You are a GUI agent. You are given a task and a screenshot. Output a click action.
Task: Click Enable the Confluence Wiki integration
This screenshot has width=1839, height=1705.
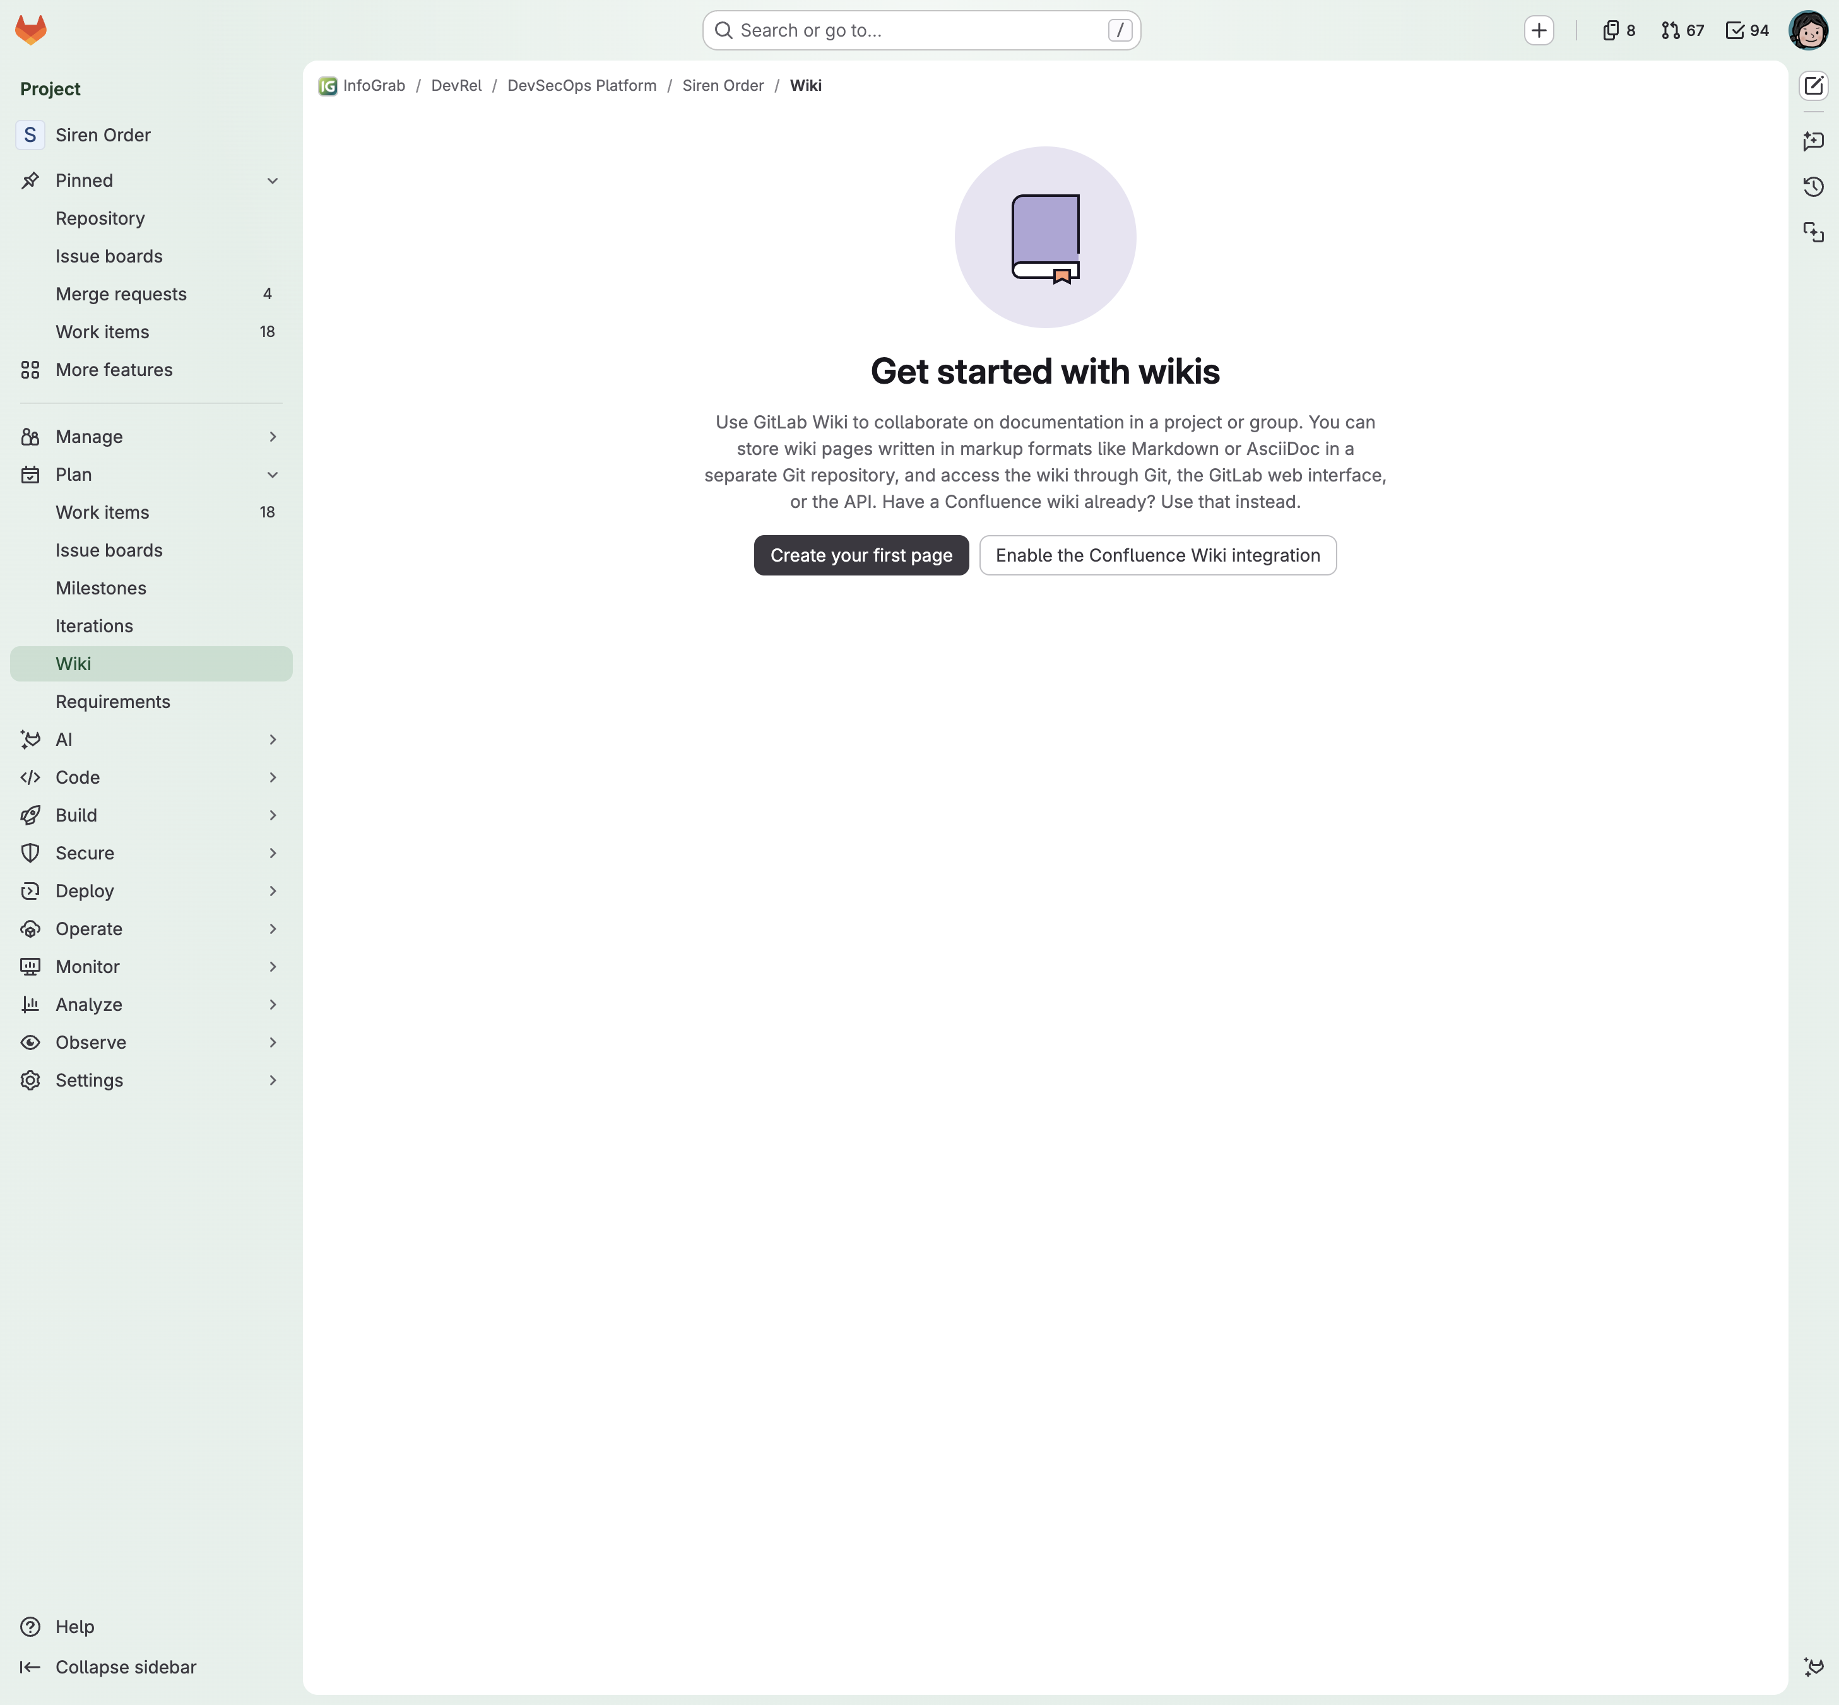1157,555
